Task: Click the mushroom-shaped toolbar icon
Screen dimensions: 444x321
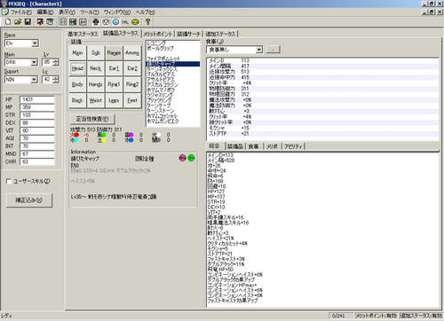Action: pyautogui.click(x=96, y=22)
